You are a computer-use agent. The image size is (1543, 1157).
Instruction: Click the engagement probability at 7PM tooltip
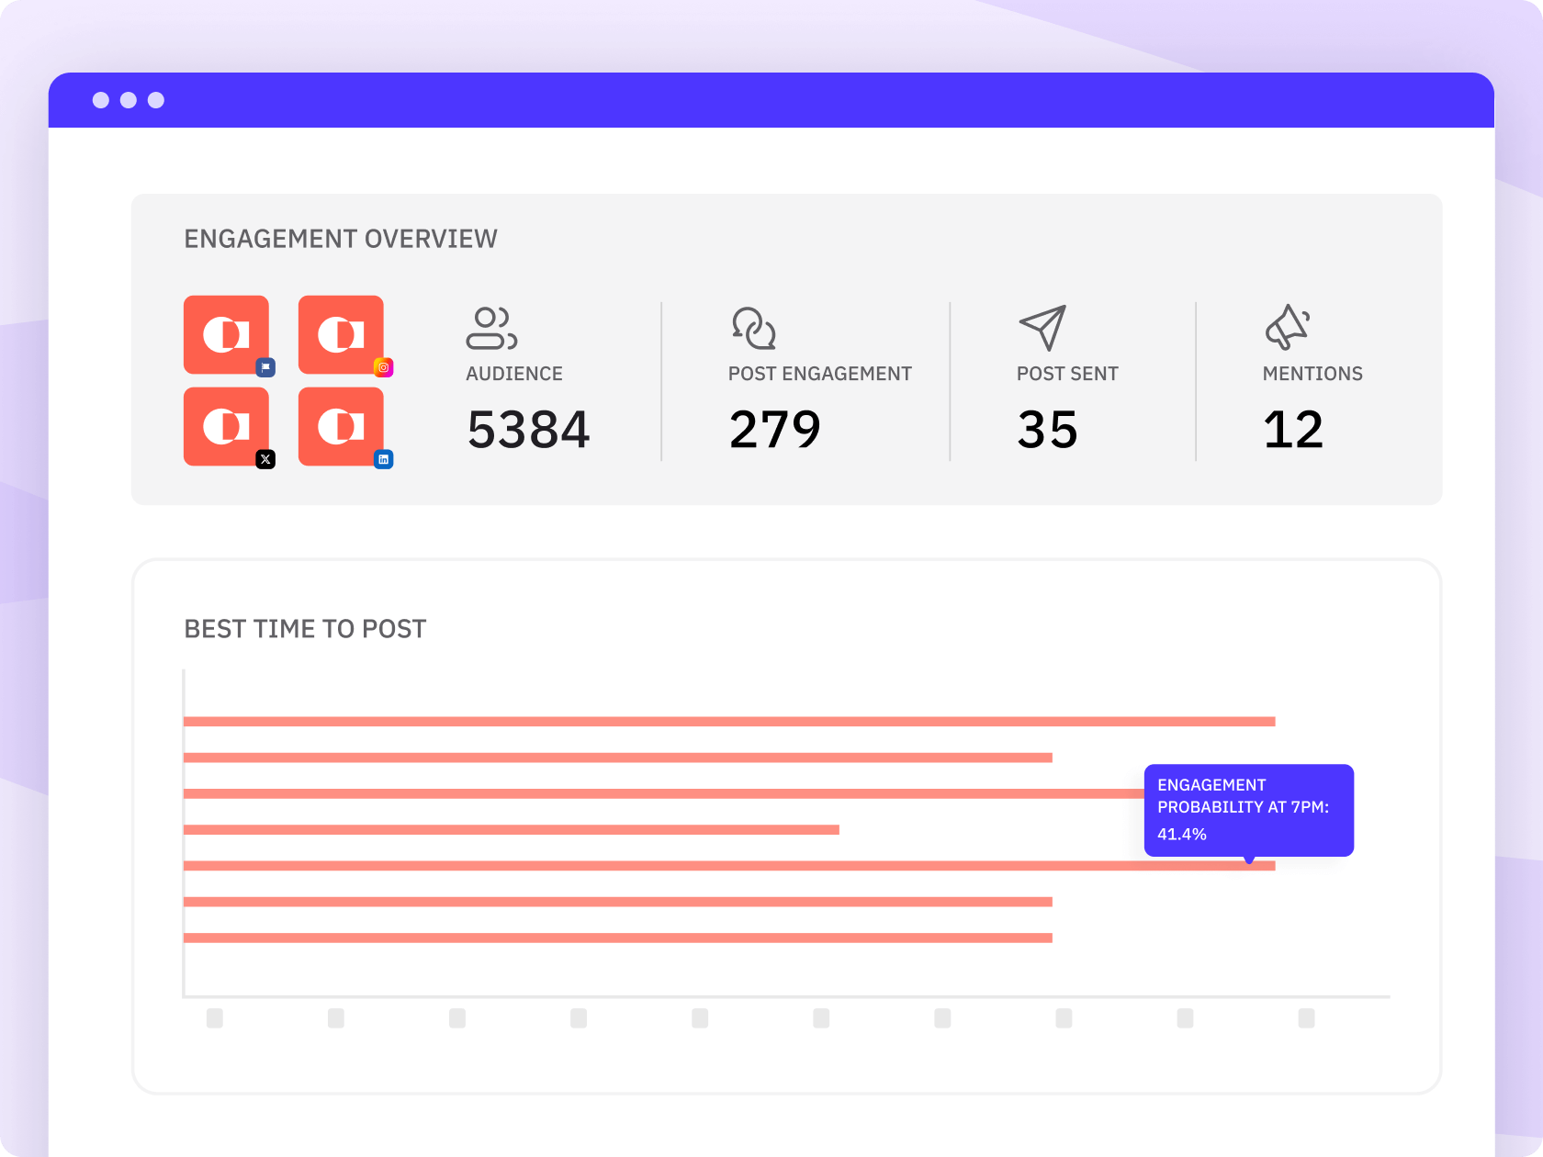pyautogui.click(x=1248, y=810)
